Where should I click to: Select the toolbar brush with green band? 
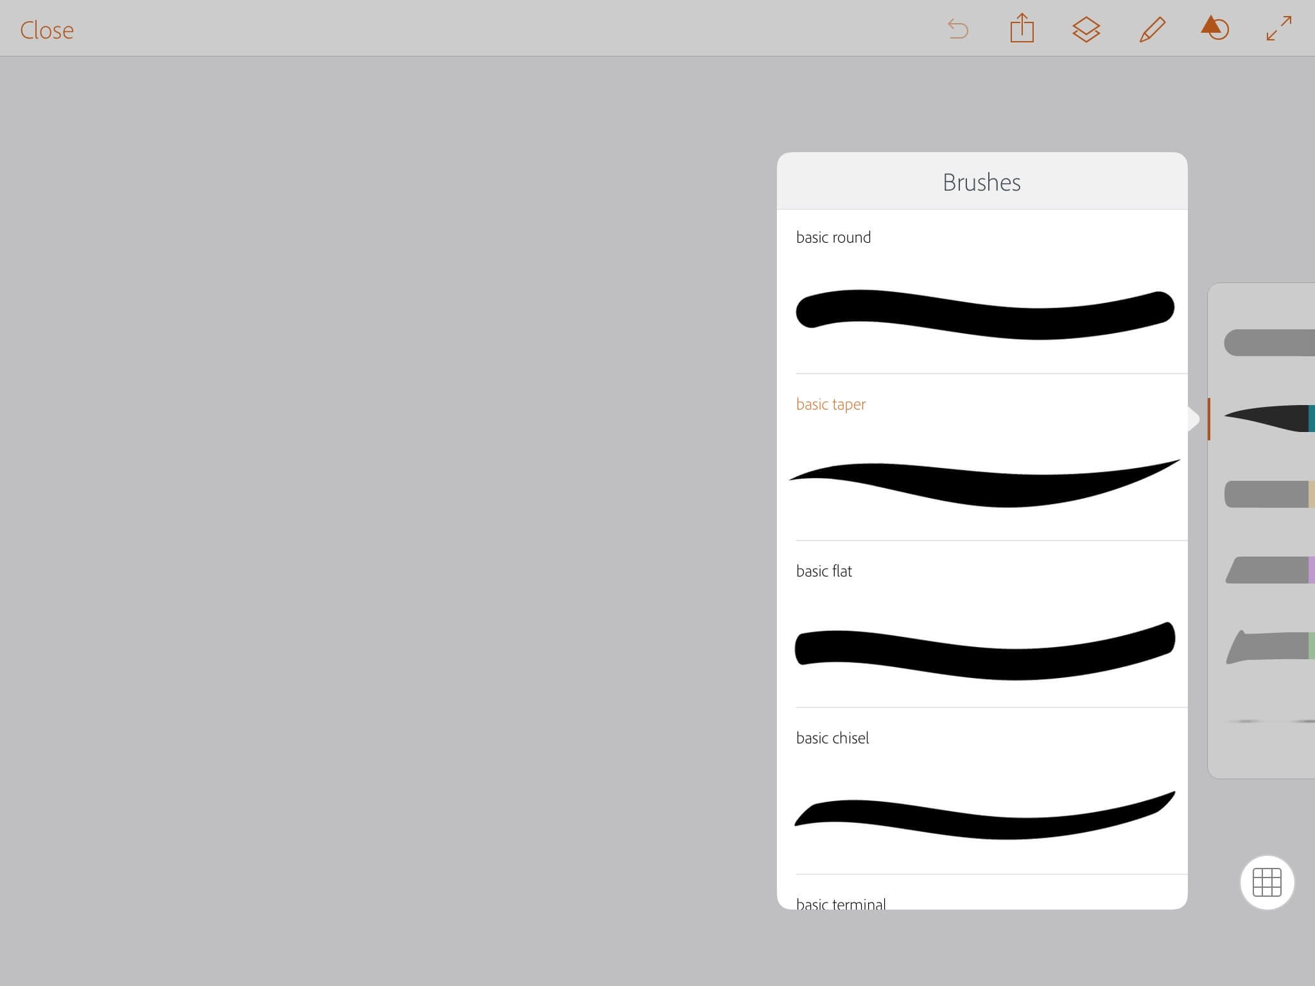pyautogui.click(x=1269, y=646)
